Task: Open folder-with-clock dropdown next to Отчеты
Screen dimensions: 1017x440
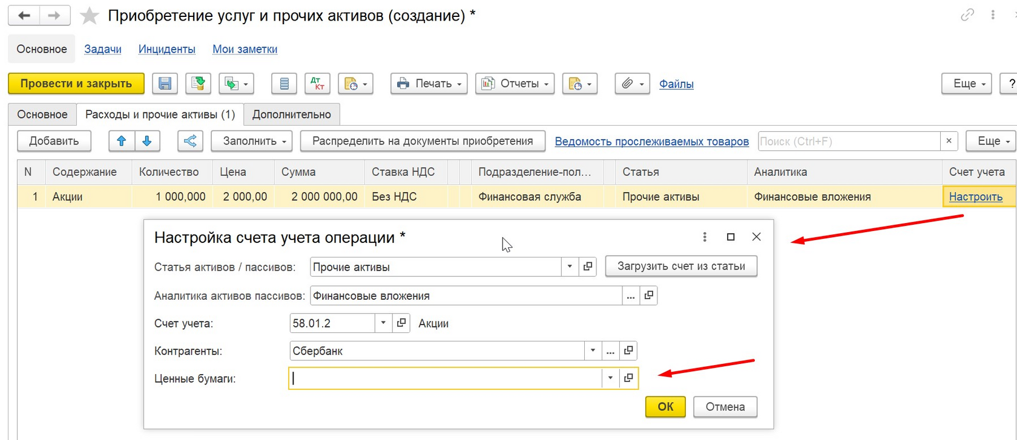Action: pyautogui.click(x=580, y=83)
